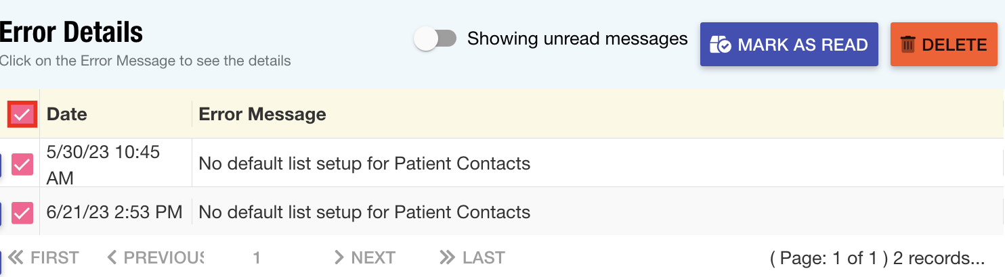Jump to first page via double-chevron icon
1005x277 pixels.
click(x=16, y=257)
